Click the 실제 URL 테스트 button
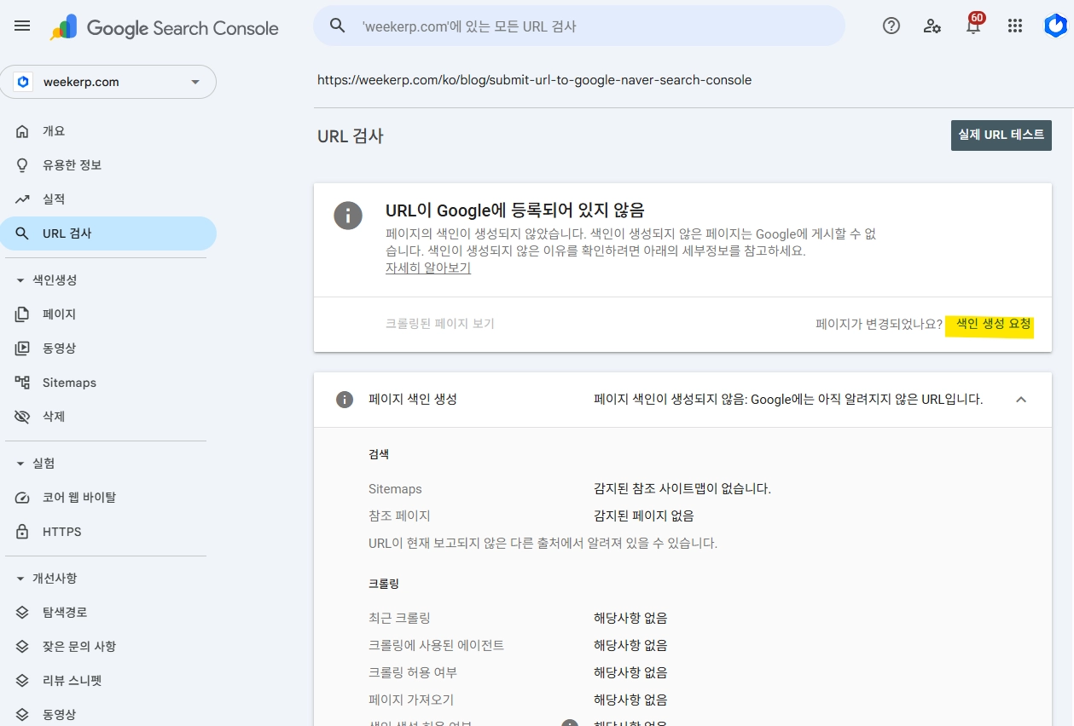1074x726 pixels. coord(1001,135)
